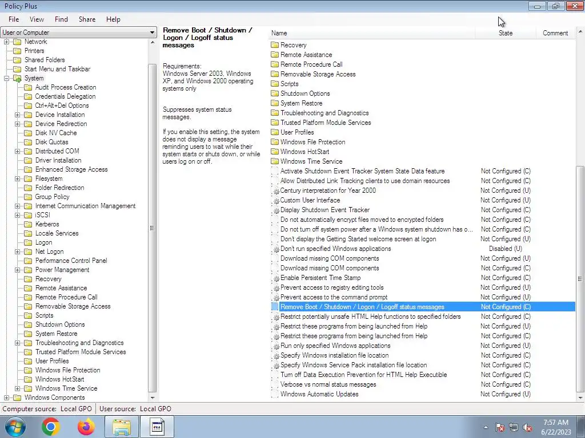Image resolution: width=585 pixels, height=438 pixels.
Task: Expand the Network tree node
Action: point(6,42)
